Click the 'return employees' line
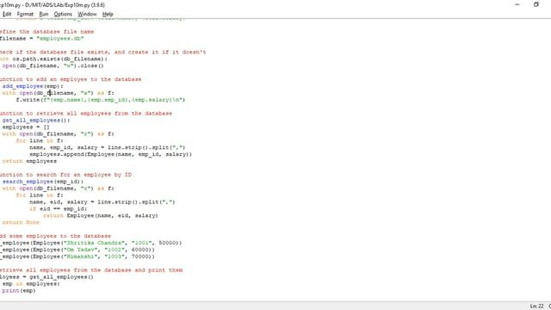The width and height of the screenshot is (551, 310). 29,161
